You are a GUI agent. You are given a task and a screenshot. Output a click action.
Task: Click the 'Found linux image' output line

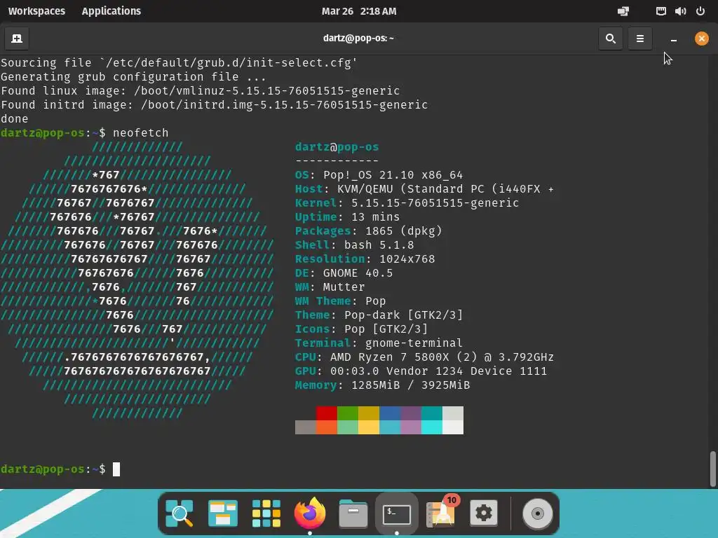pyautogui.click(x=200, y=90)
